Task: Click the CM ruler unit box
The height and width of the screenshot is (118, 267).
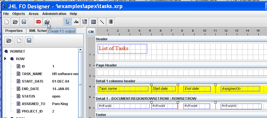Action: pos(91,32)
